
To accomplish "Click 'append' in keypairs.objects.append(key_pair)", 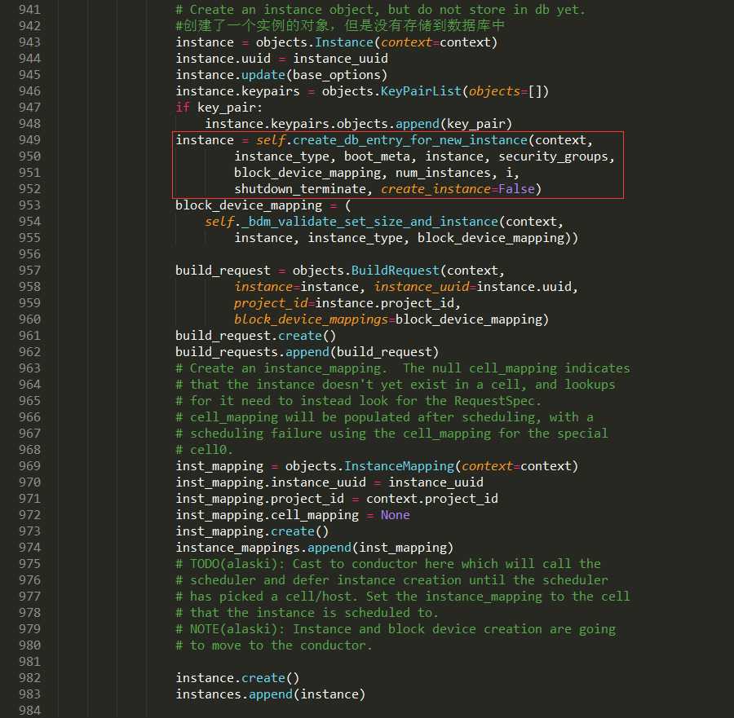I will coord(417,124).
